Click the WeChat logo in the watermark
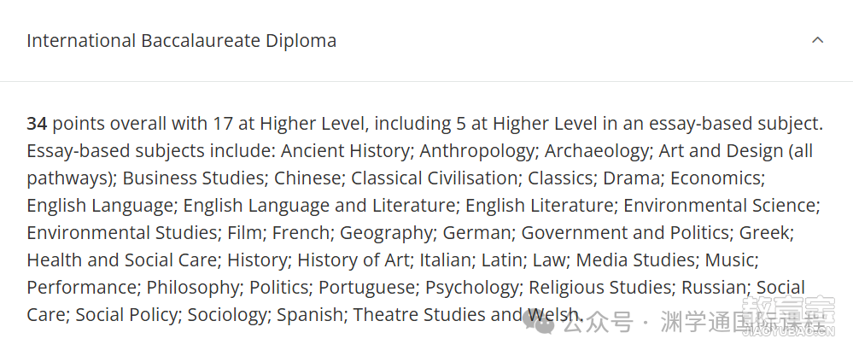Screen dimensions: 853x356 (539, 322)
